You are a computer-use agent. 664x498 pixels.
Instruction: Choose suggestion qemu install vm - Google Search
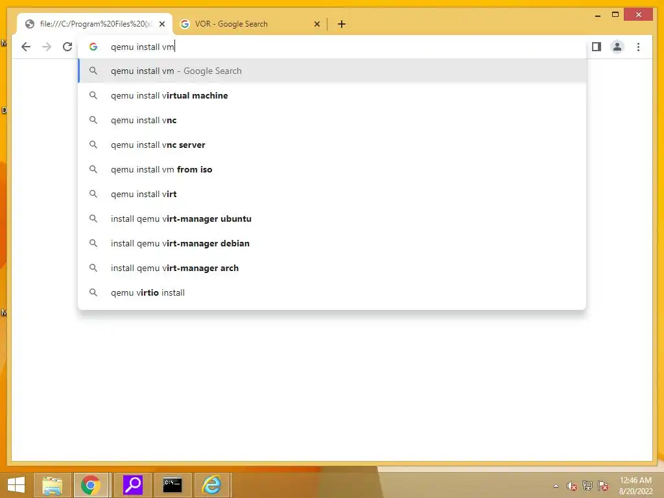(x=333, y=71)
